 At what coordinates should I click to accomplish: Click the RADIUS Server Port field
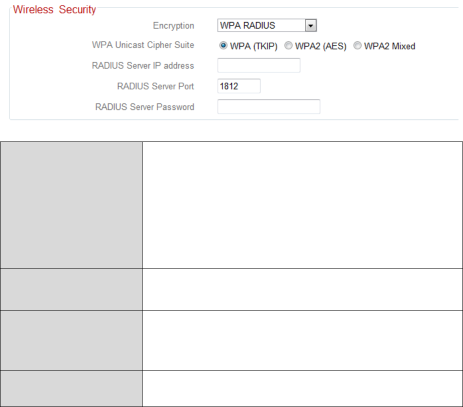click(239, 86)
